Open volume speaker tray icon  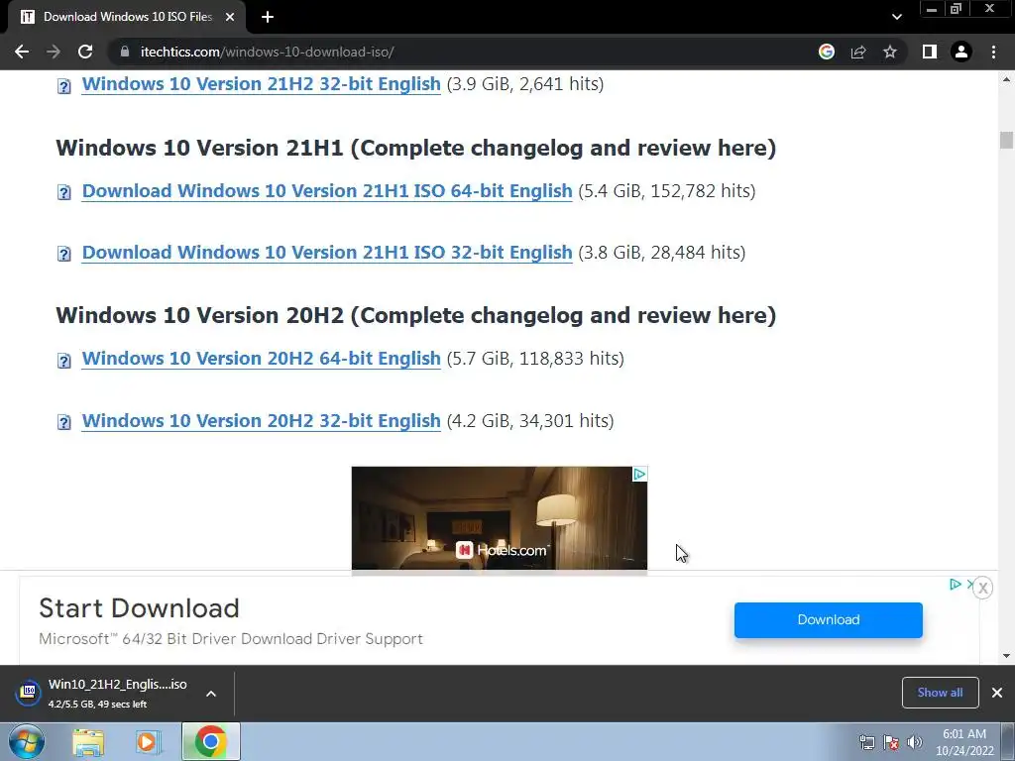(915, 742)
